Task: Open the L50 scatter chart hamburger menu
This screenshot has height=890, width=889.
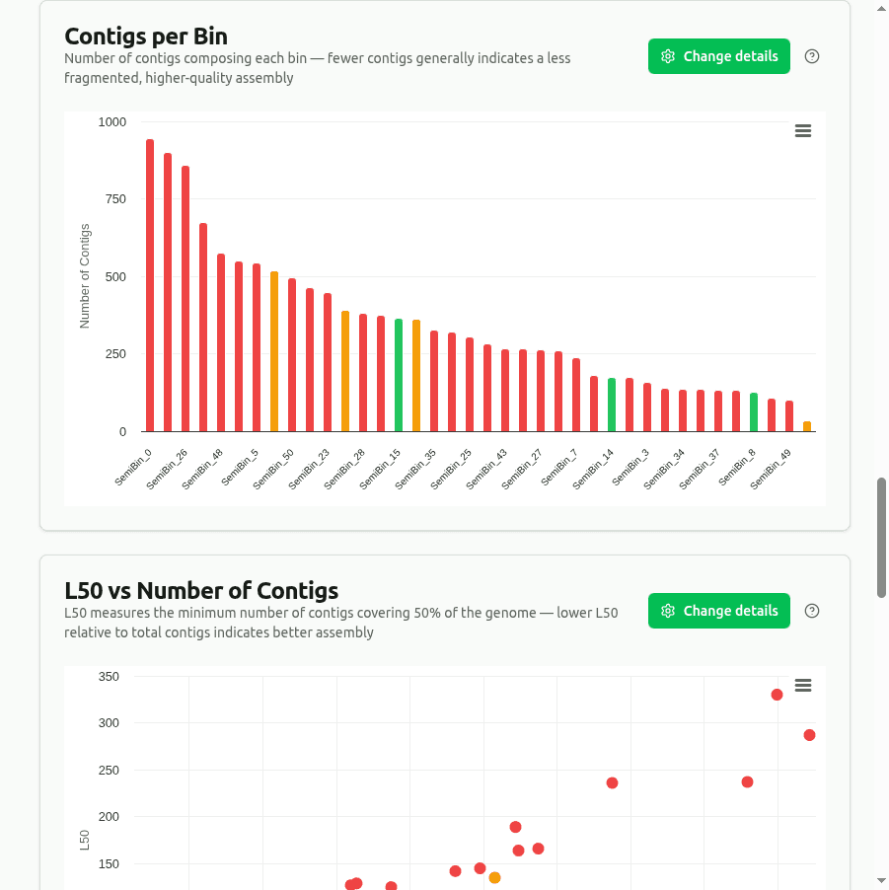Action: coord(803,686)
